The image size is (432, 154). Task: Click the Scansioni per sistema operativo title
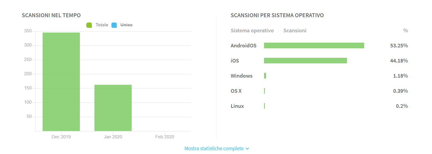coord(277,15)
